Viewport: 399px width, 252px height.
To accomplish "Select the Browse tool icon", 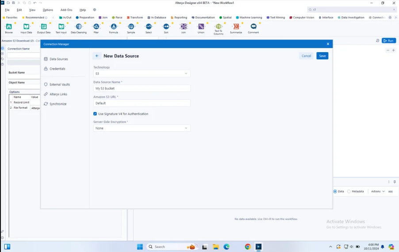I will click(x=9, y=27).
